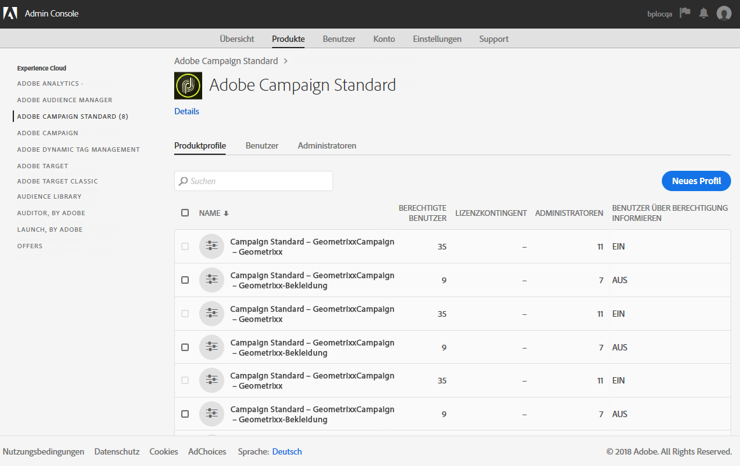Click the Adobe Campaign Standard product logo

click(188, 86)
